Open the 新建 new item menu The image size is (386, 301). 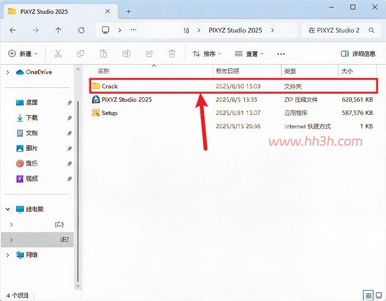coord(23,54)
